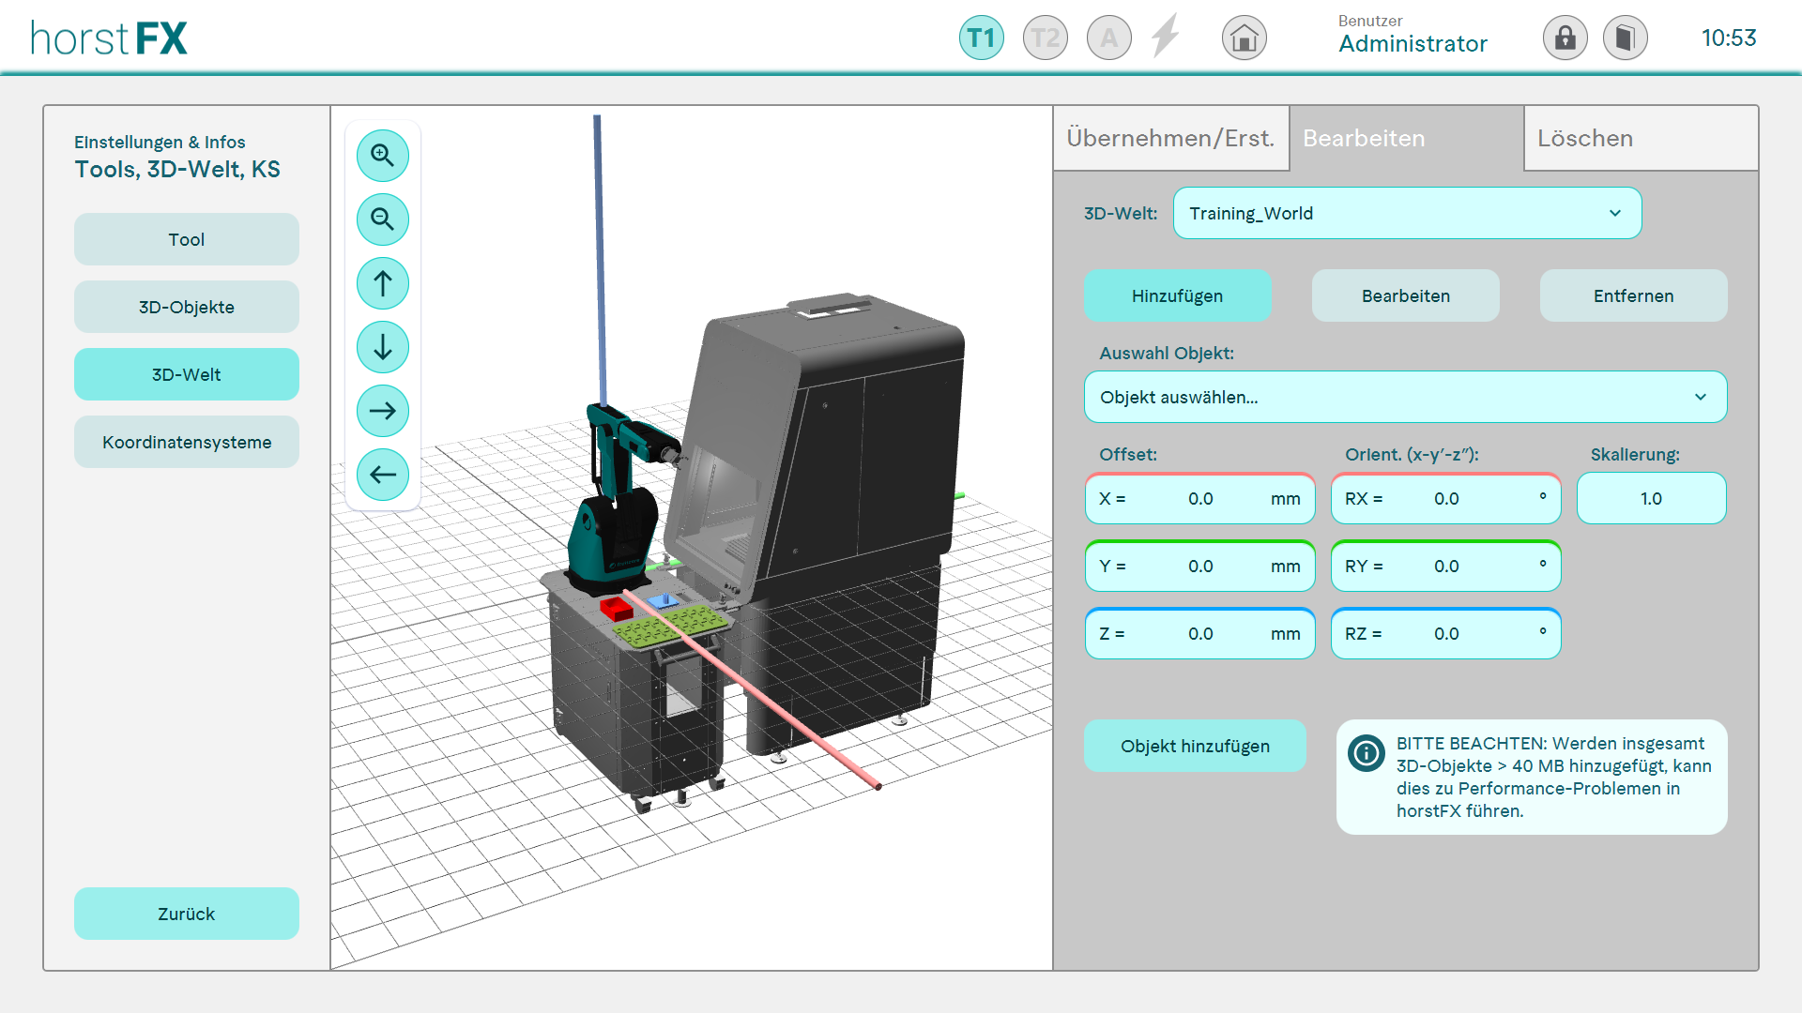Screen dimensions: 1802x1013
Task: Click the Objekt hinzufügen button
Action: [x=1194, y=746]
